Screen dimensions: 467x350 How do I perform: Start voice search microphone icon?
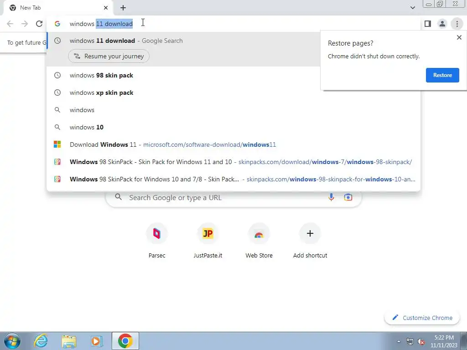tap(331, 197)
